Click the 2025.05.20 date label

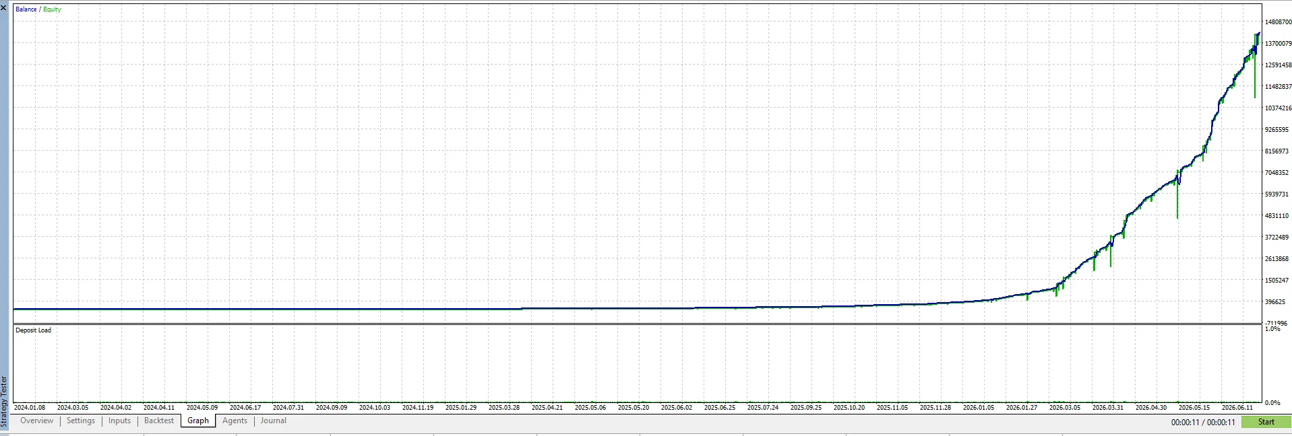click(634, 408)
